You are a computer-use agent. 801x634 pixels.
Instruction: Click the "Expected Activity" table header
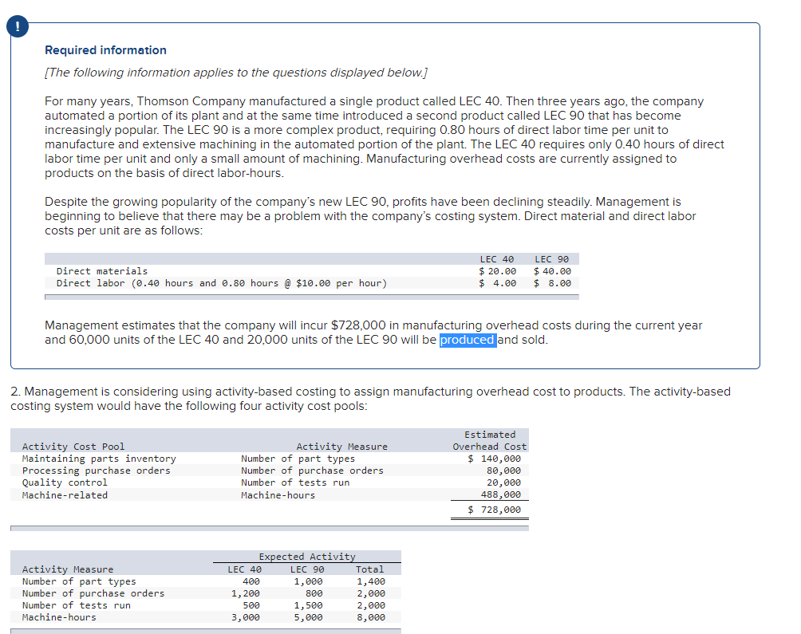[x=307, y=557]
